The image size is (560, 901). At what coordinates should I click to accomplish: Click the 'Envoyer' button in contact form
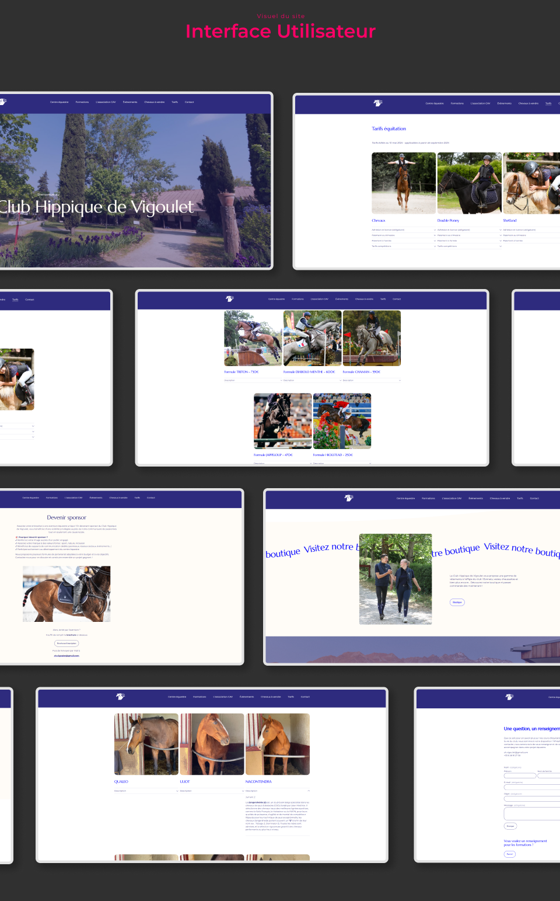tap(510, 826)
